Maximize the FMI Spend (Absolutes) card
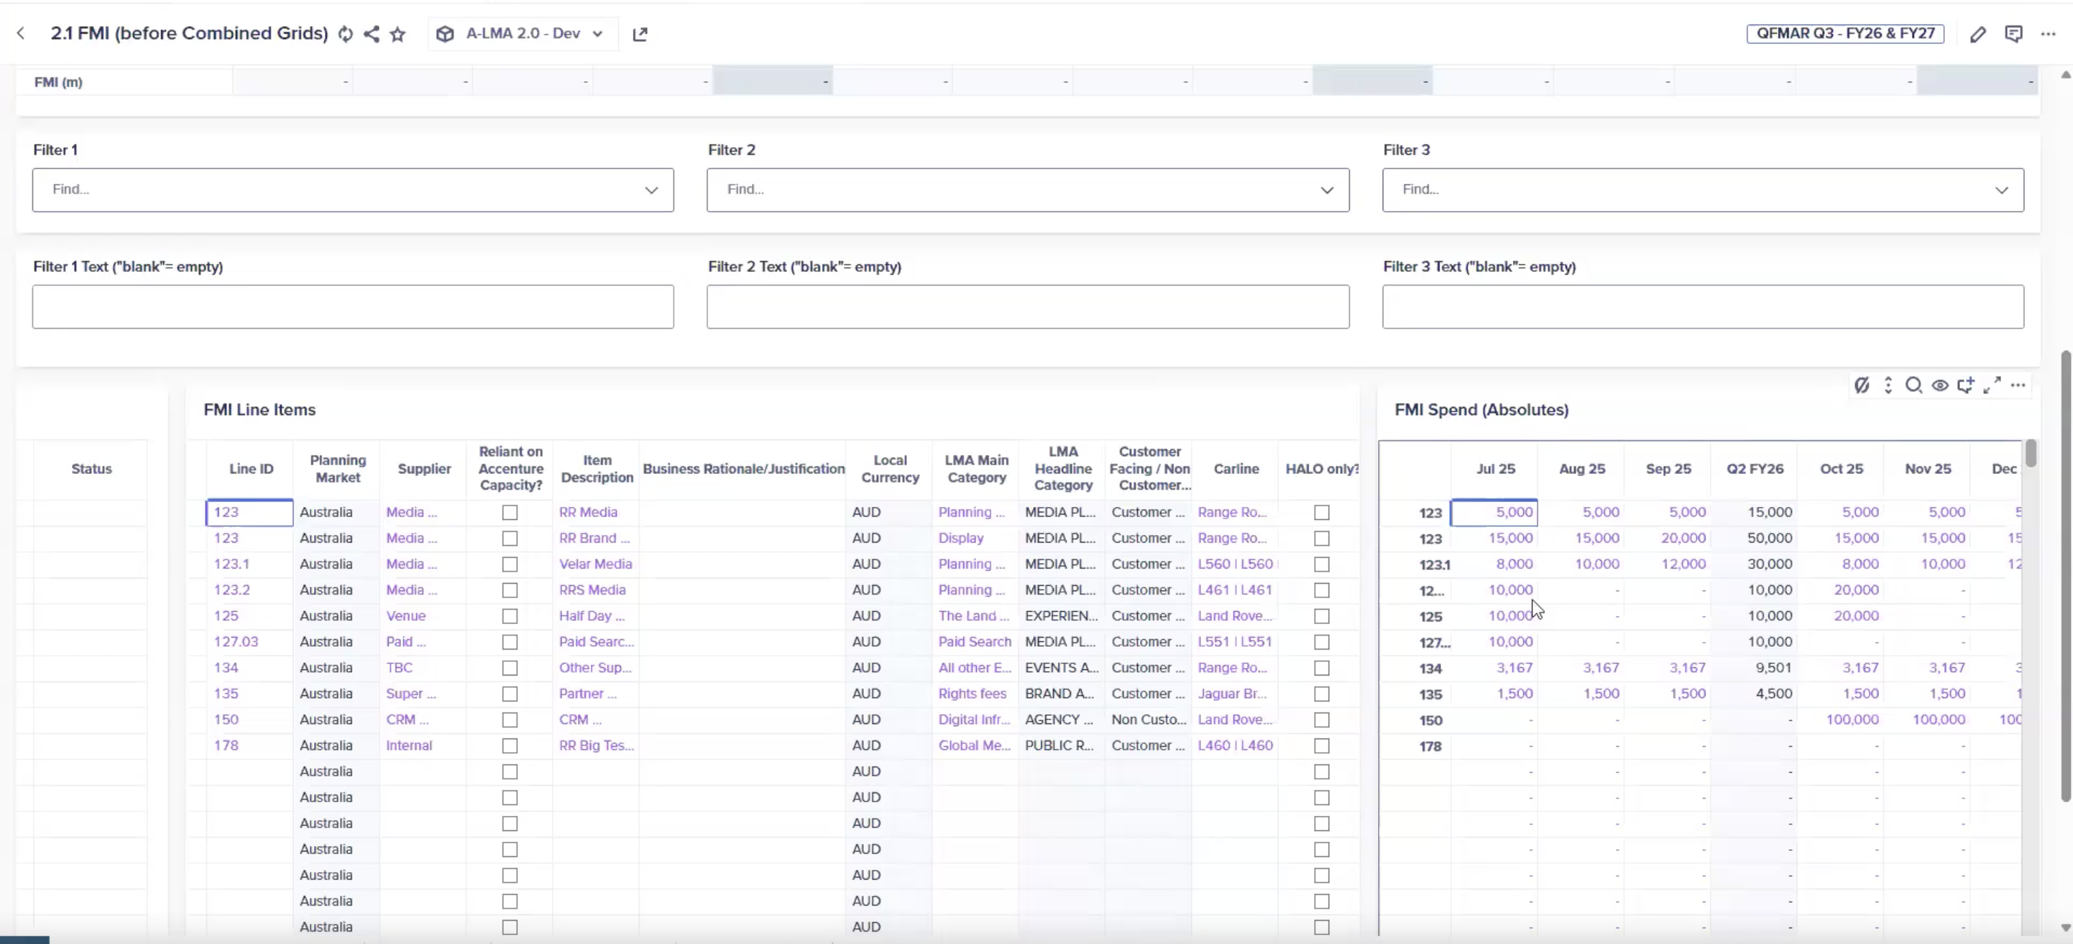This screenshot has height=944, width=2073. pyautogui.click(x=1991, y=385)
